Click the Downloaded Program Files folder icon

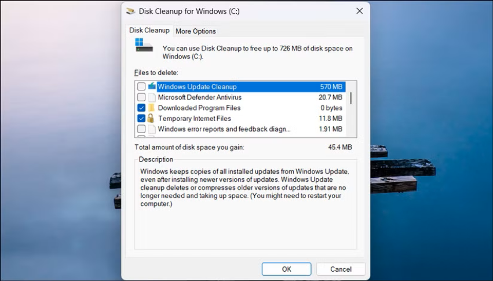(x=151, y=108)
